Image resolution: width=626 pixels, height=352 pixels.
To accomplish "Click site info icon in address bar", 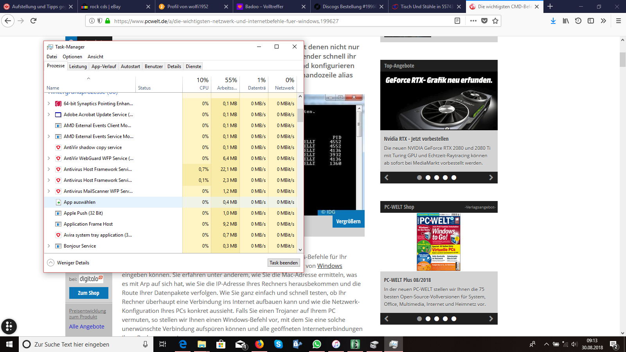I will click(92, 21).
